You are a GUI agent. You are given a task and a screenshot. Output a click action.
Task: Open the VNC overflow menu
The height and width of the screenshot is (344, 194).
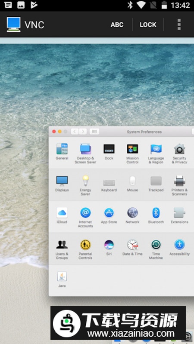(179, 25)
